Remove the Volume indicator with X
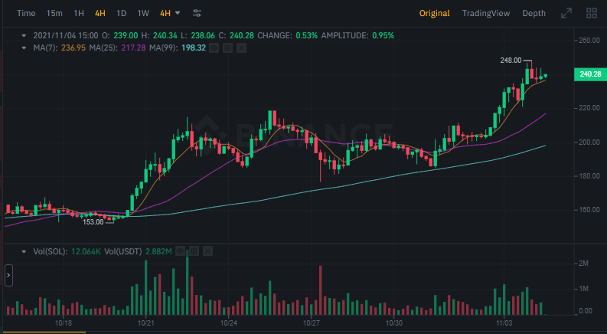 [x=207, y=250]
